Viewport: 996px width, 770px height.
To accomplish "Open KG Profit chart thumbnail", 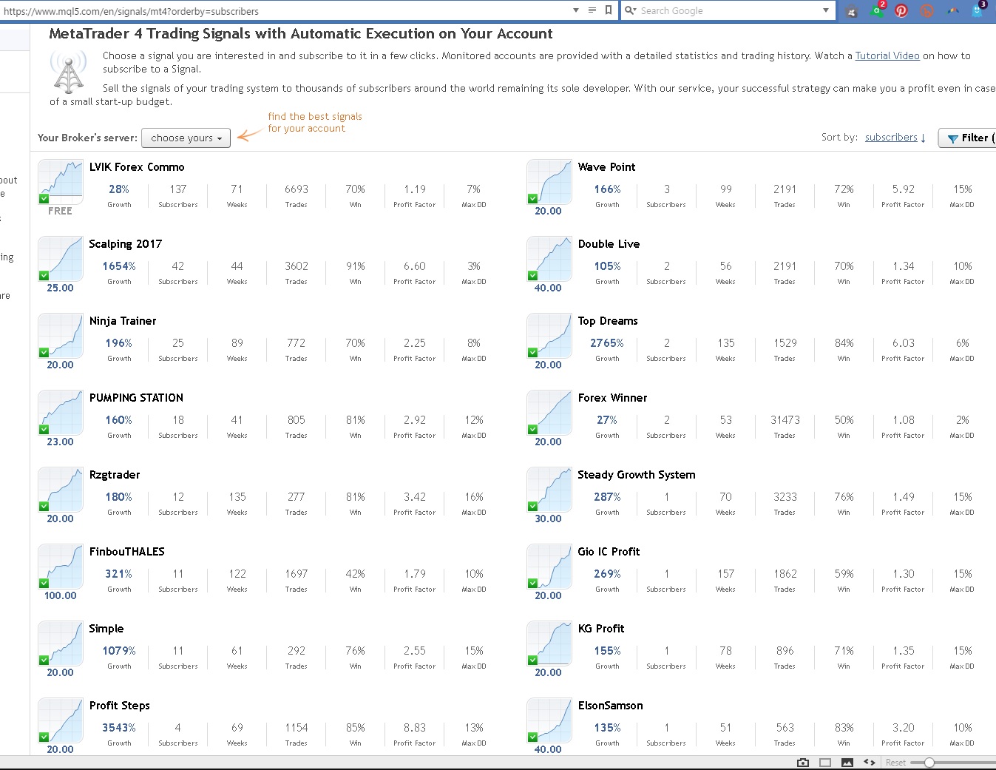I will [549, 644].
